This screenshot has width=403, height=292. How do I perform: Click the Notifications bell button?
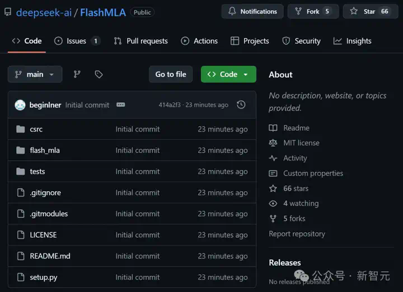[x=252, y=12]
